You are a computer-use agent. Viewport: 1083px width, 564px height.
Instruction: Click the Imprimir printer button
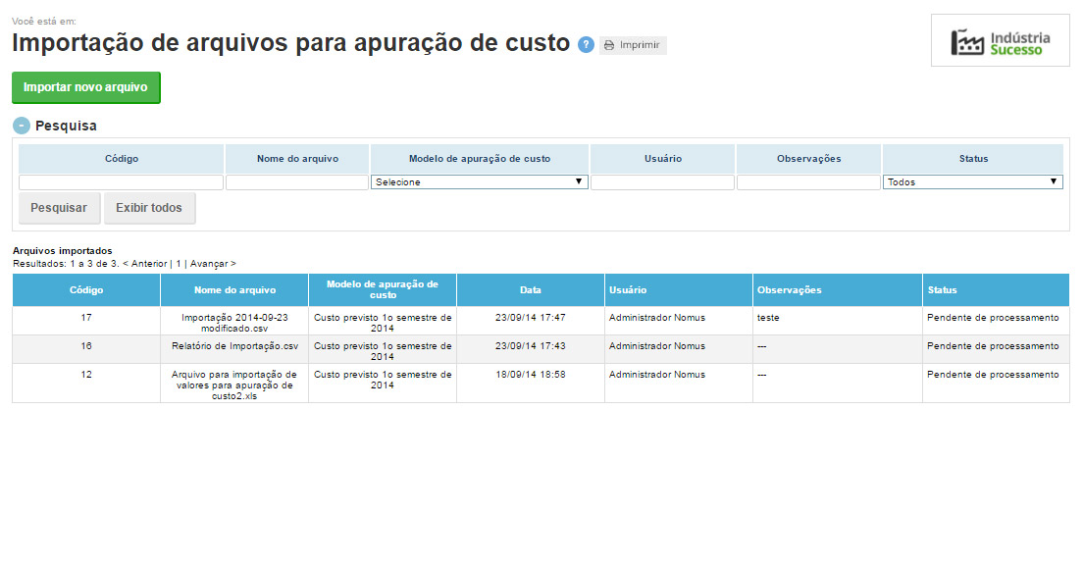coord(633,45)
